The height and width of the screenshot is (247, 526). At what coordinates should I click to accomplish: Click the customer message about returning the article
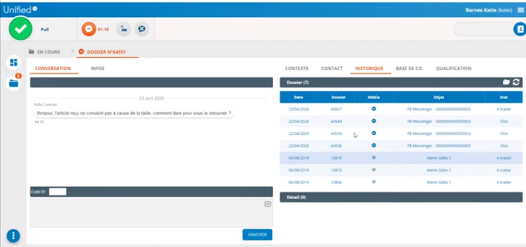[x=134, y=113]
